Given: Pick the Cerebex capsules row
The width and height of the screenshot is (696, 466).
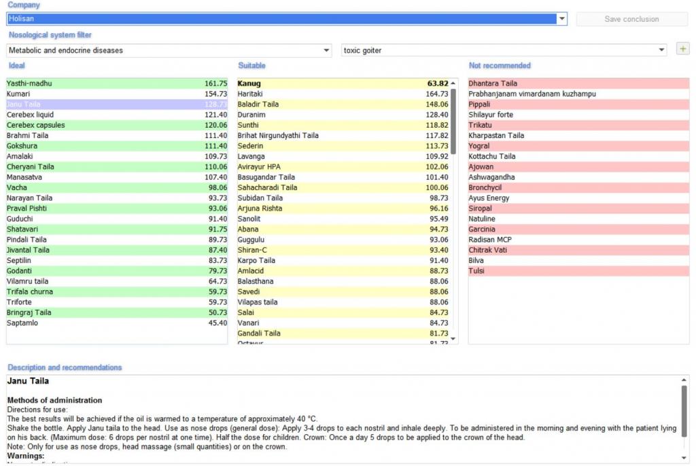Looking at the screenshot, I should pos(117,125).
